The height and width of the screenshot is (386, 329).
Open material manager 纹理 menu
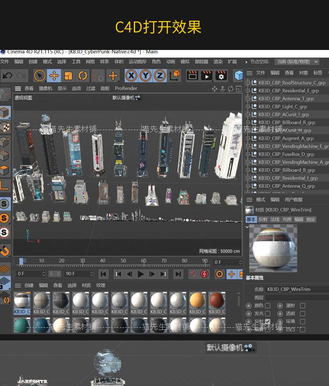pyautogui.click(x=100, y=285)
